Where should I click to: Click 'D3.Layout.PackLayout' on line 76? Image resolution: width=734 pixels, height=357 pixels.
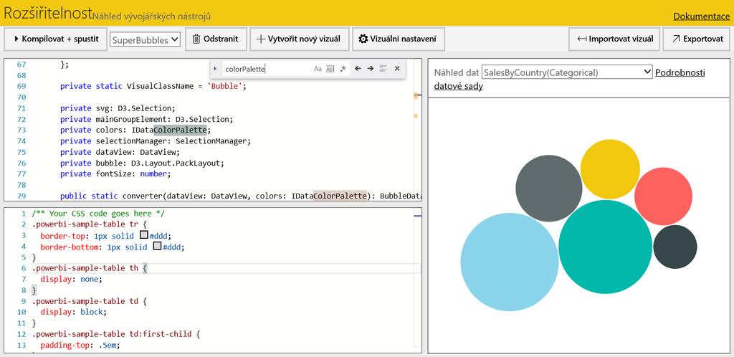point(176,163)
